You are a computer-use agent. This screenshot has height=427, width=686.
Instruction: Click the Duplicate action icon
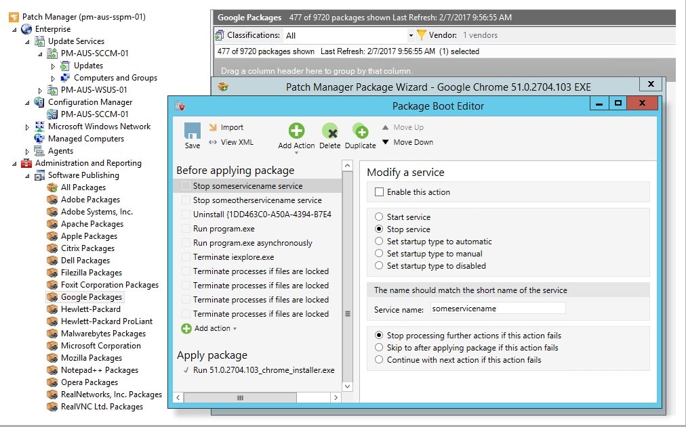coord(360,131)
